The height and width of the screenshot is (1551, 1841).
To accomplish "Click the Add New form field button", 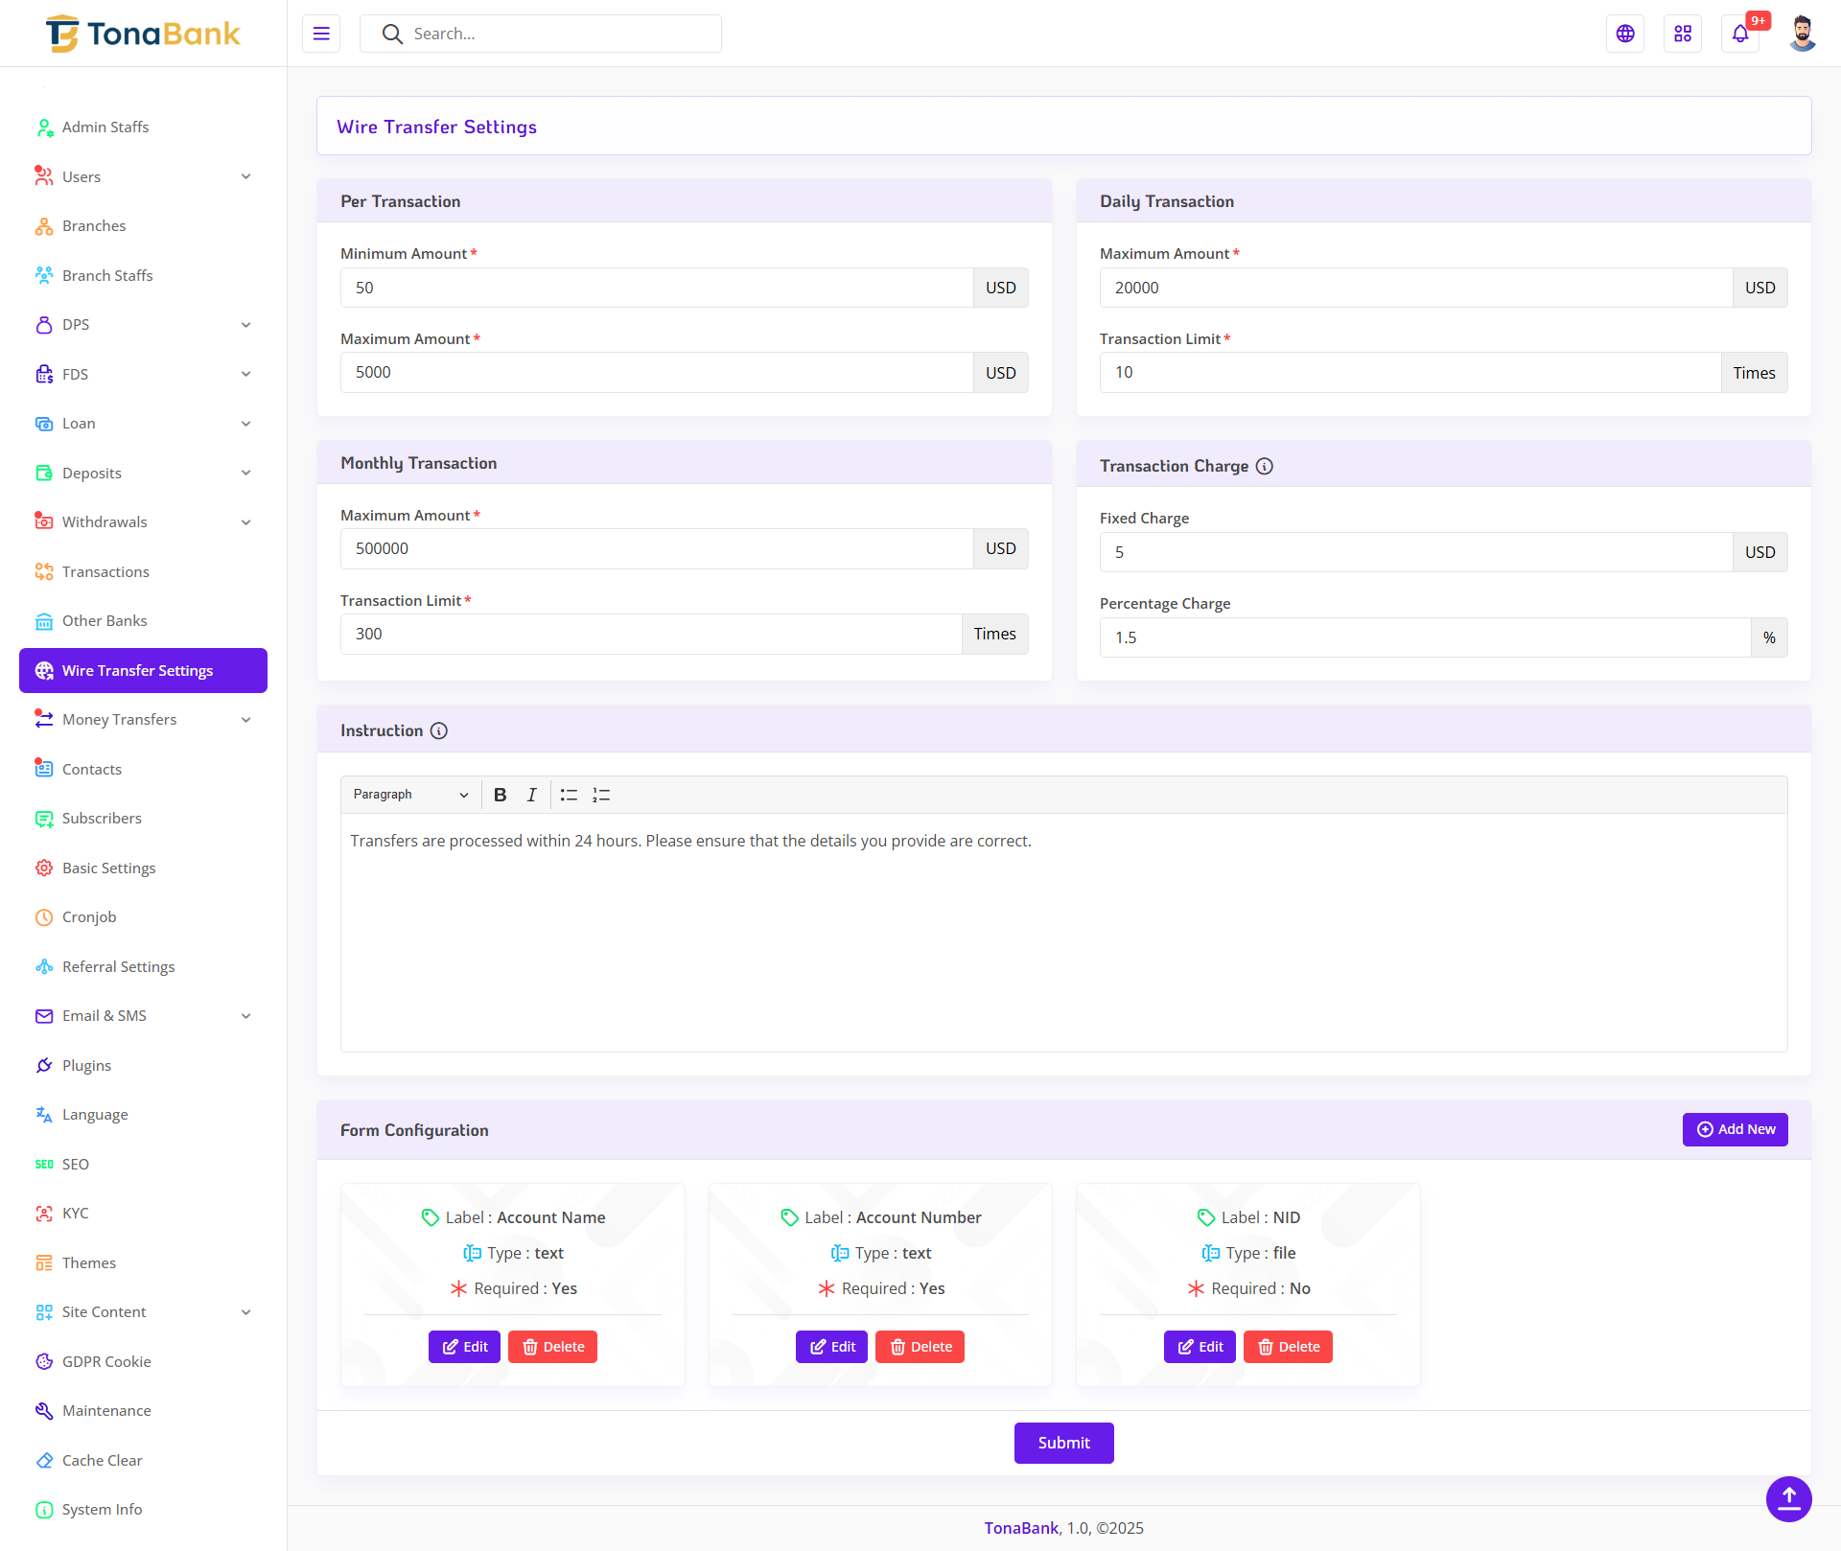I will click(1735, 1129).
